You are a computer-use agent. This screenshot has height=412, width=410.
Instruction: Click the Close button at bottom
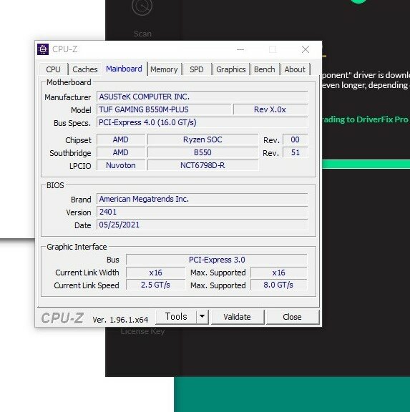(292, 317)
